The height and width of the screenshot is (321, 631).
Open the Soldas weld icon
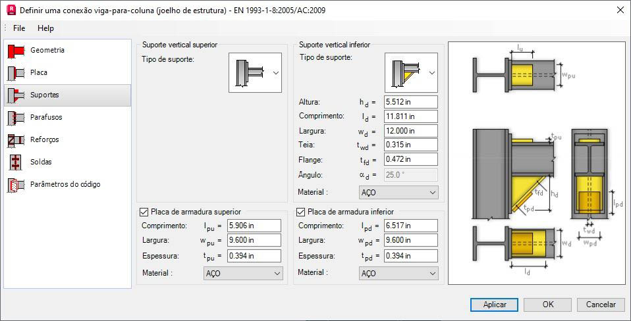point(16,162)
